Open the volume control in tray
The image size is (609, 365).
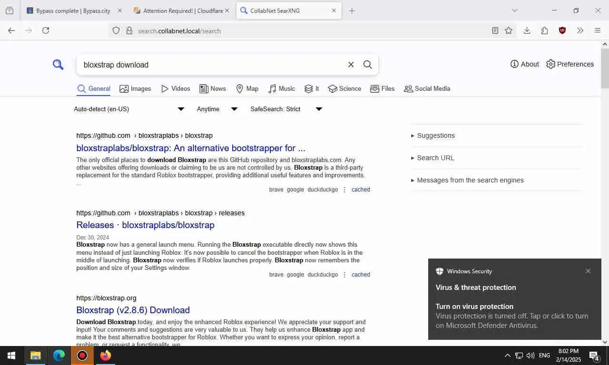point(530,355)
